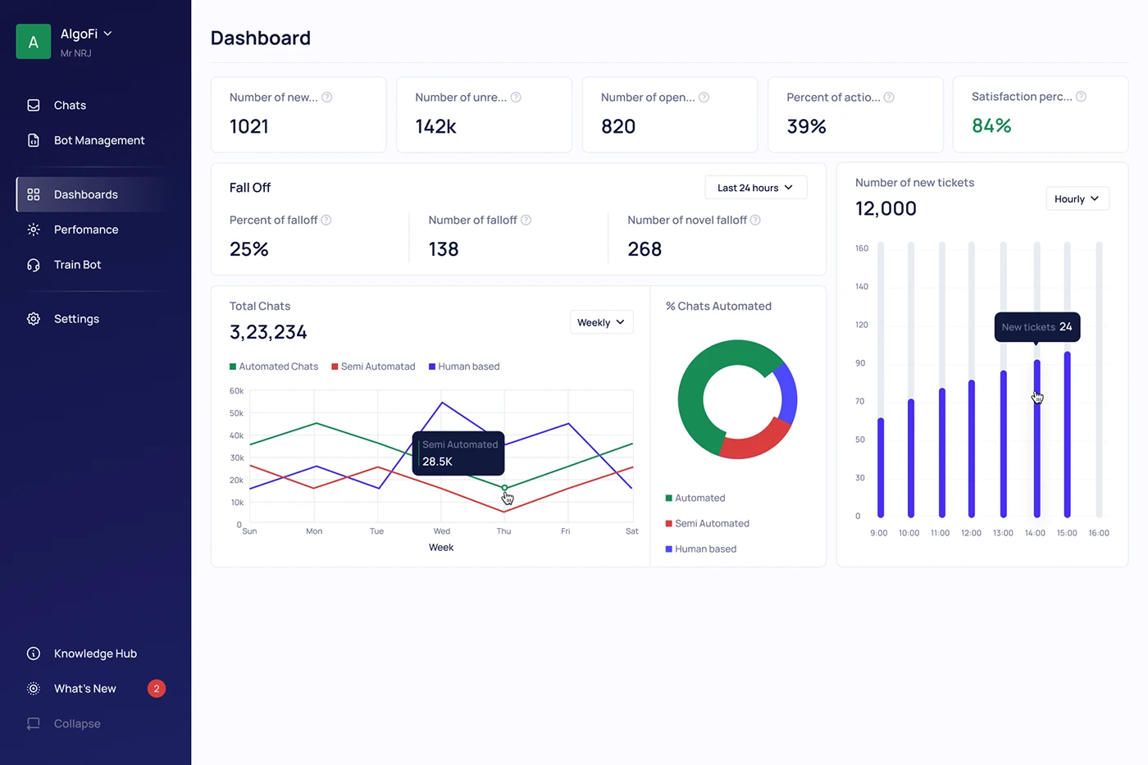The width and height of the screenshot is (1148, 765).
Task: Click the Bot Management document icon
Action: [x=34, y=140]
